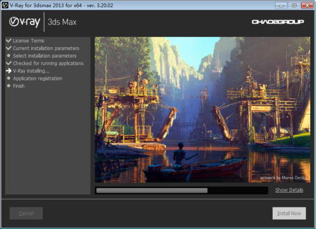This screenshot has height=229, width=316.
Task: Click the river artwork splash image
Action: tap(202, 110)
